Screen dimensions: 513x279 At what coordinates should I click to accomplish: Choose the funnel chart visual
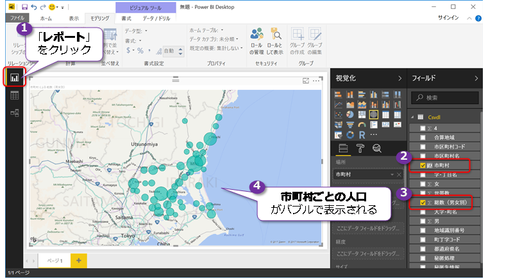pos(350,125)
